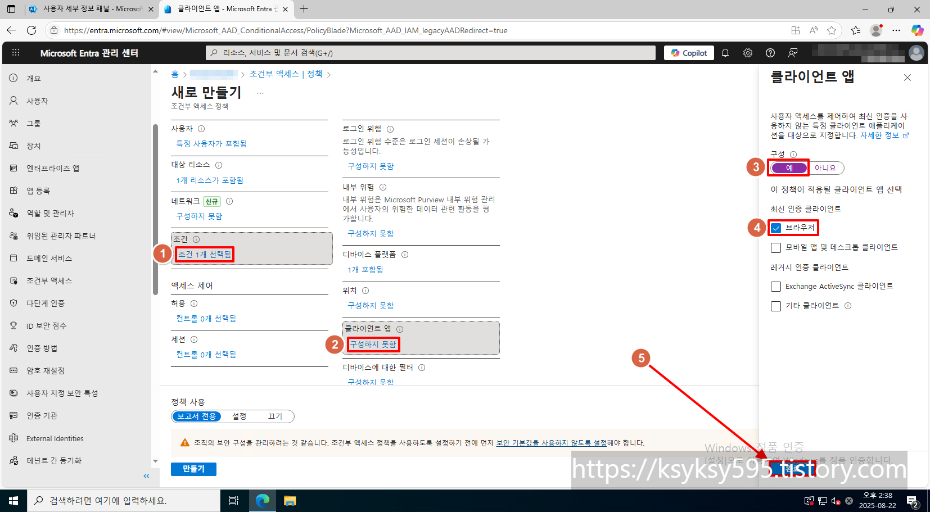Go back in browser
Image resolution: width=930 pixels, height=512 pixels.
(11, 30)
